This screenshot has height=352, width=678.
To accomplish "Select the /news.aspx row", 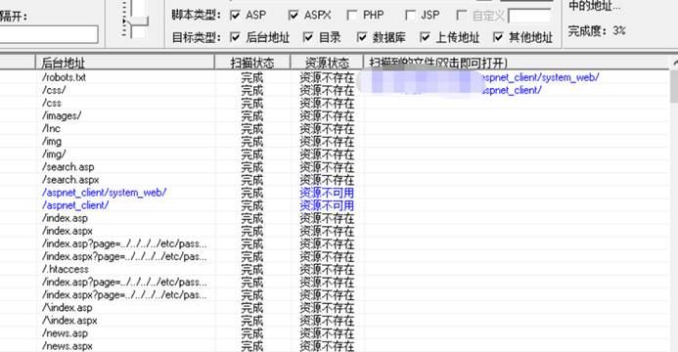I will click(68, 346).
